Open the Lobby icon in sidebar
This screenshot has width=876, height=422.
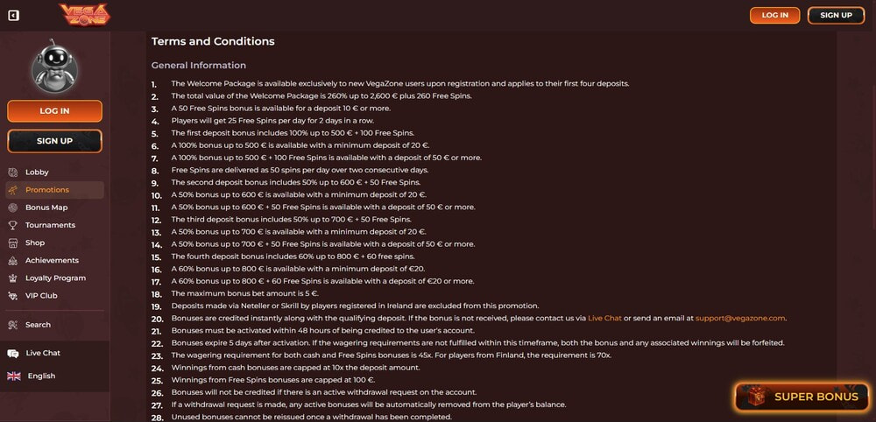(13, 172)
